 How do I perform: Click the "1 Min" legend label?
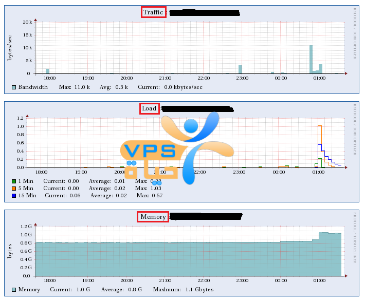pyautogui.click(x=26, y=181)
